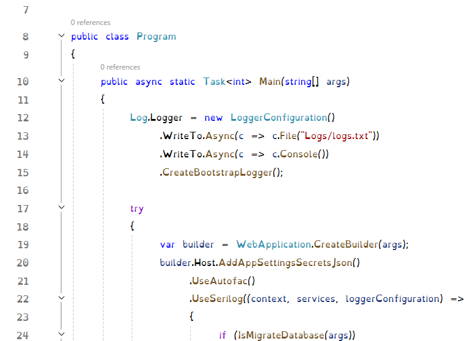Click 'Log' identifier on line 12
Viewport: 475px width, 341px height.
tap(139, 118)
